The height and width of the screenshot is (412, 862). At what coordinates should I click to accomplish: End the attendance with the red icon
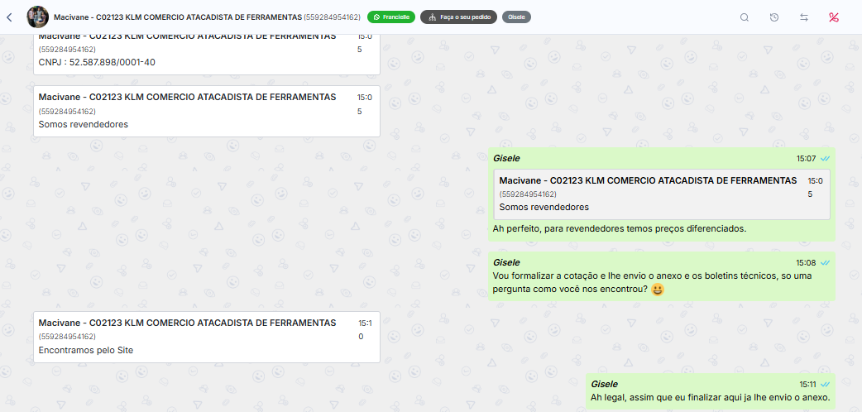click(x=834, y=17)
